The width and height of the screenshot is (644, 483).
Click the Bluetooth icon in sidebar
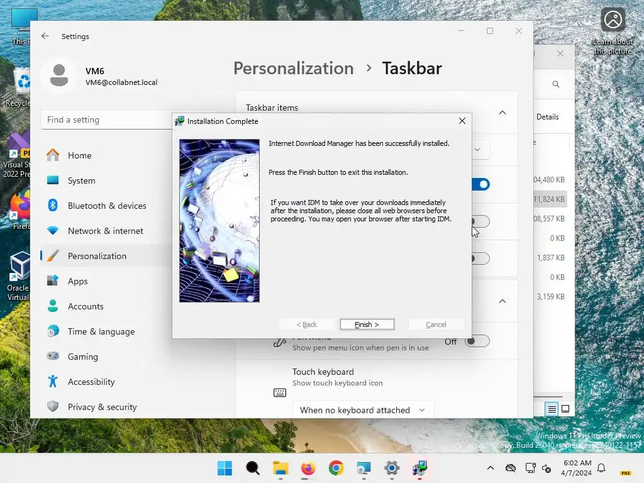[53, 205]
